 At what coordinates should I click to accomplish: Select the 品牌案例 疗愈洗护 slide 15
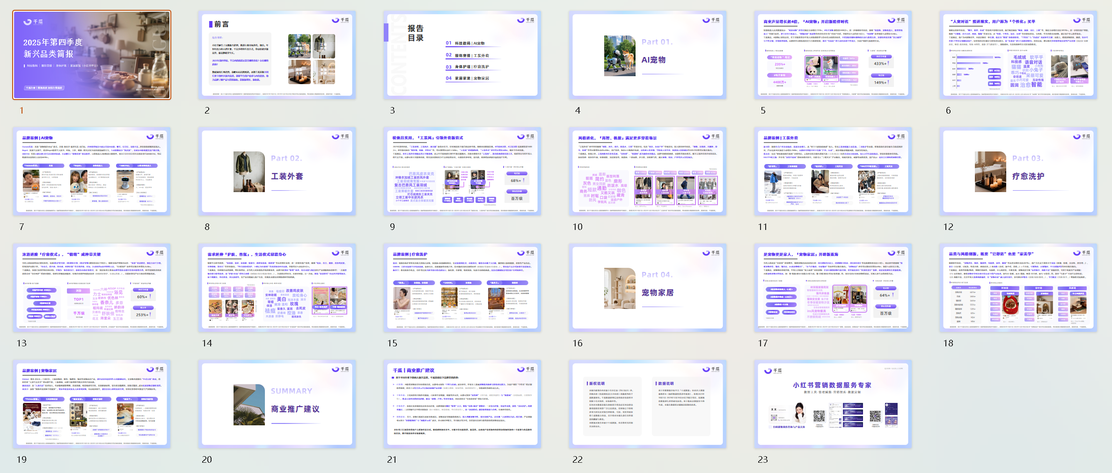(462, 288)
